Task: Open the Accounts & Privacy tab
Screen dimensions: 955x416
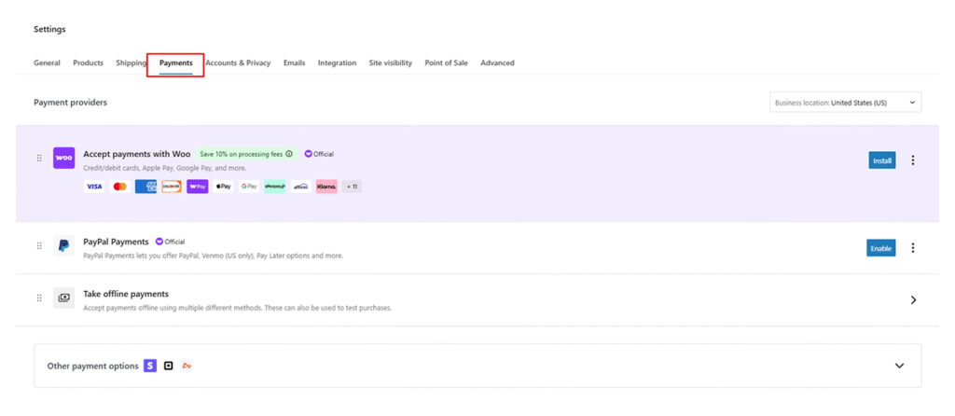Action: [x=238, y=63]
